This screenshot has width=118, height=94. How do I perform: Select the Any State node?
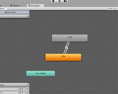(41, 73)
